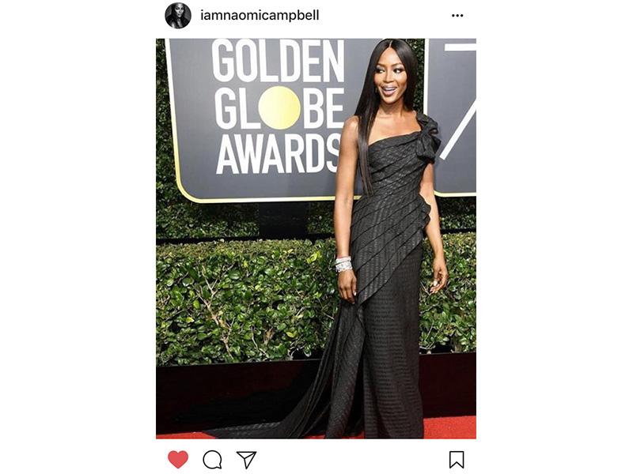
Task: Save the post with the bookmark icon
Action: click(457, 460)
